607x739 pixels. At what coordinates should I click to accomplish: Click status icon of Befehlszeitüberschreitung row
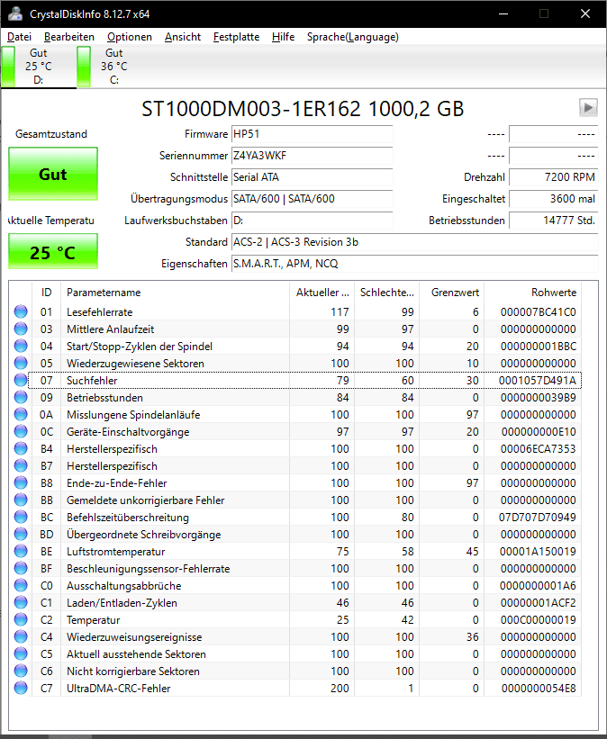pos(21,517)
